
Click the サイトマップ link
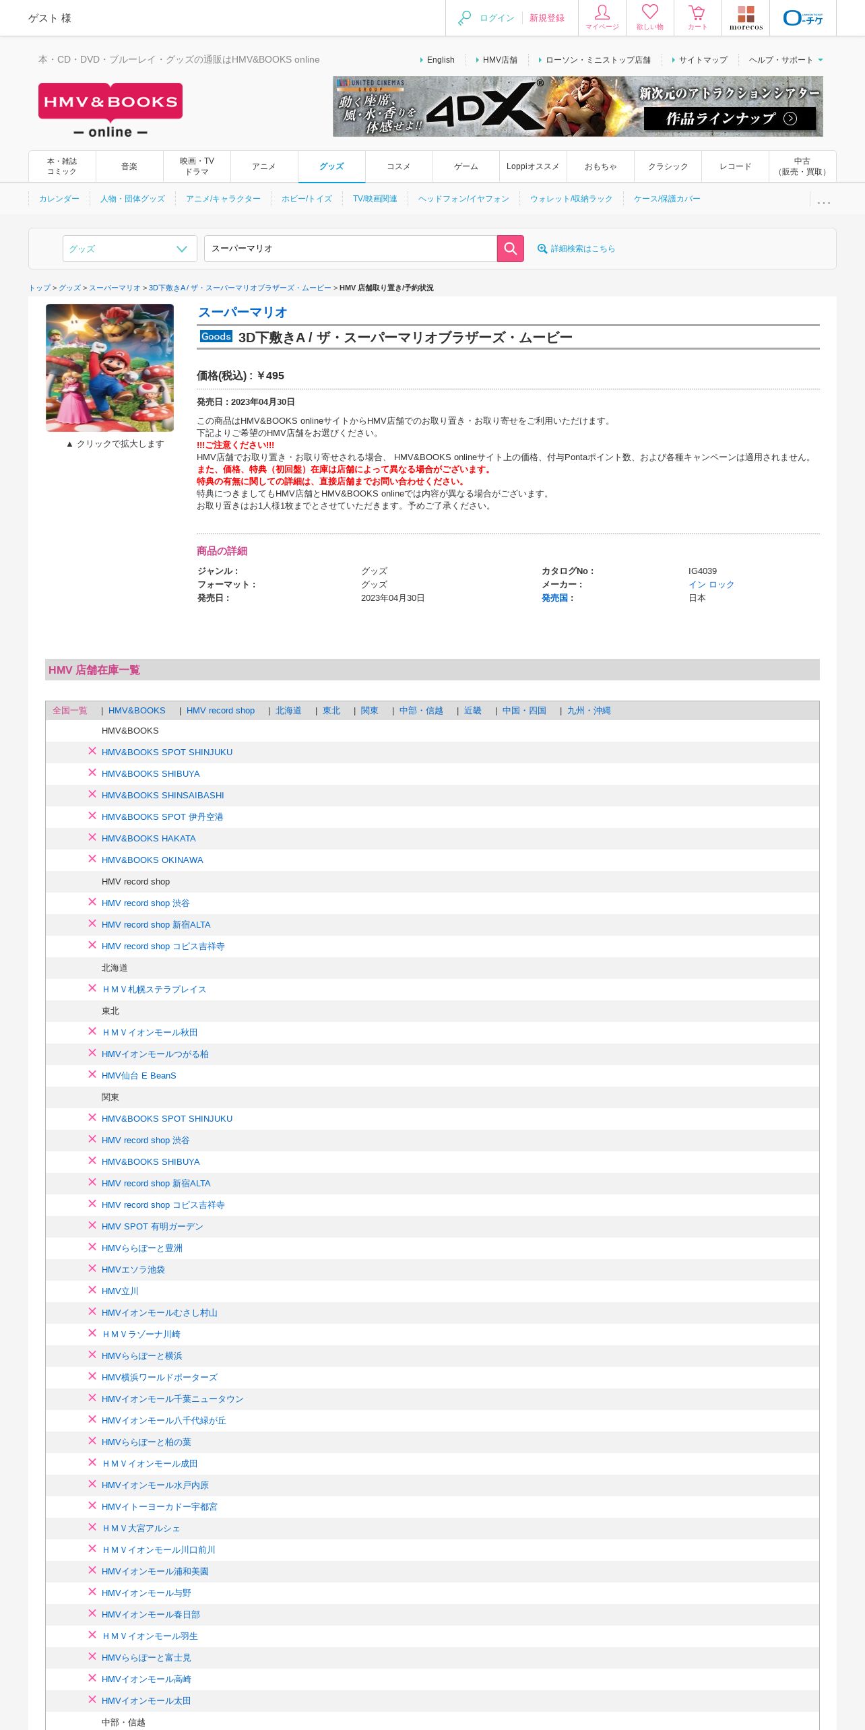[703, 60]
